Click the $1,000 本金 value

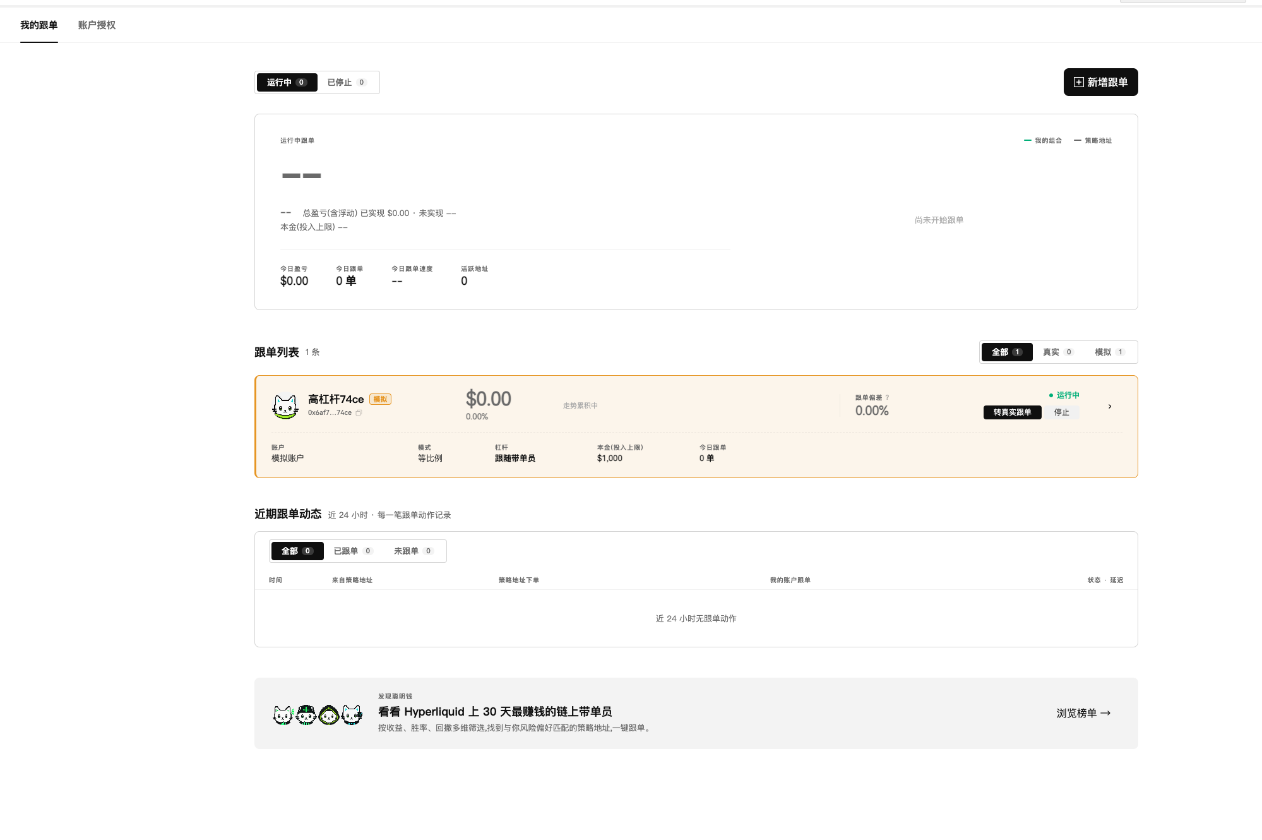pyautogui.click(x=610, y=459)
